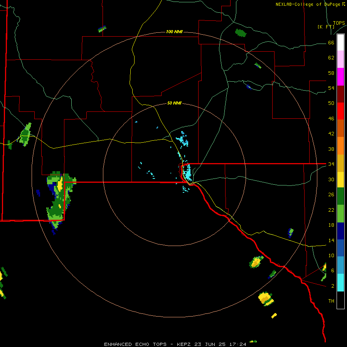Click the "TOPS" legend title
The width and height of the screenshot is (347, 347).
tap(339, 23)
